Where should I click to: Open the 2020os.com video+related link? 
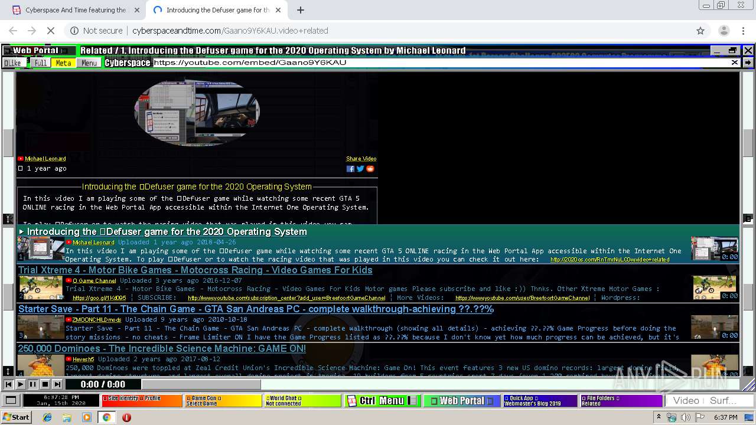point(610,260)
